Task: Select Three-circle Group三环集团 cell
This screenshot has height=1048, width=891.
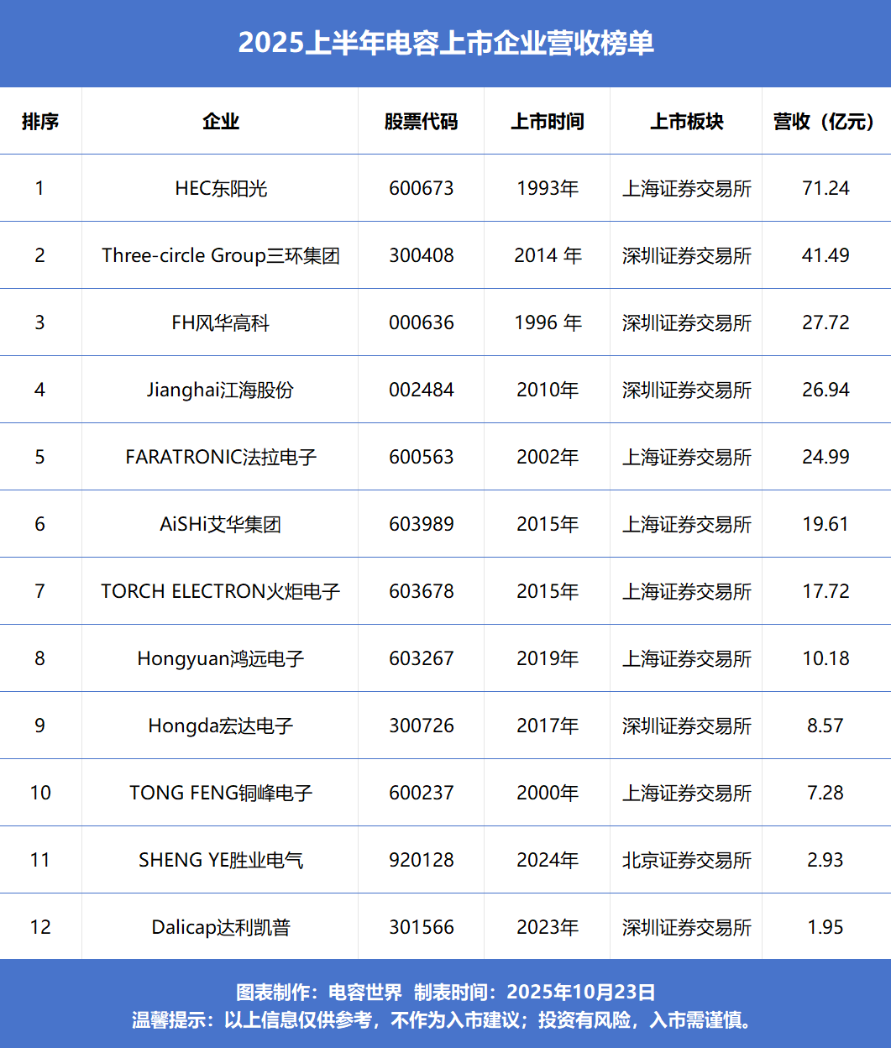Action: pyautogui.click(x=221, y=255)
